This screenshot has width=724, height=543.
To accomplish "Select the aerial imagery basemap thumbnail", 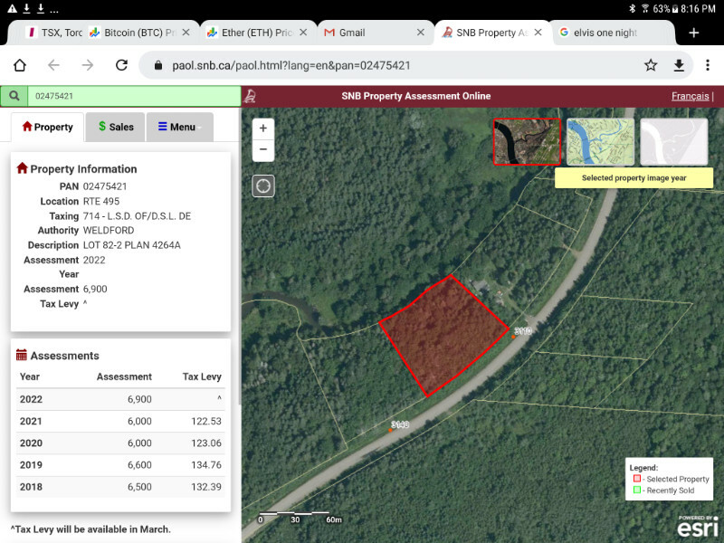I will point(527,142).
